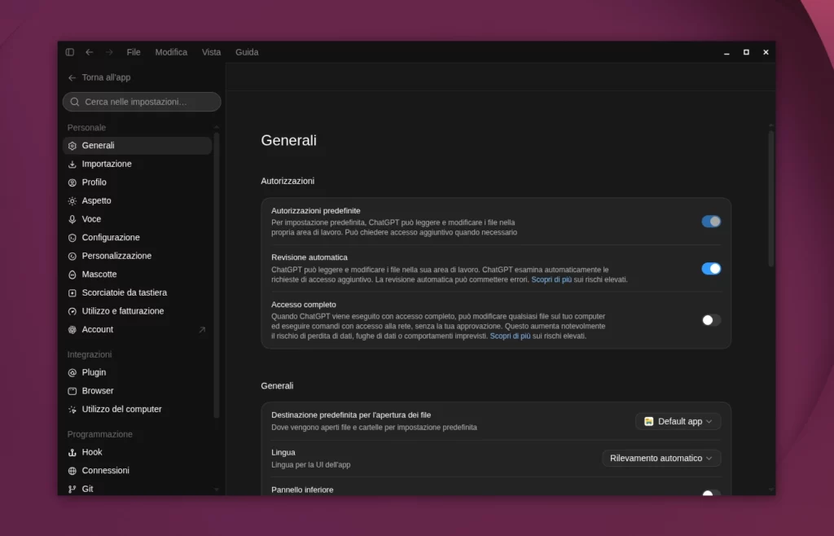Click the person icon beside Profilo
The image size is (834, 536).
(x=72, y=182)
